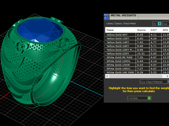Click the DWT column header

point(155,30)
